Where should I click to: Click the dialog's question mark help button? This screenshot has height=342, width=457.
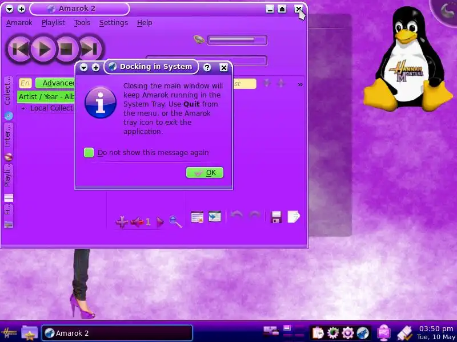[207, 67]
